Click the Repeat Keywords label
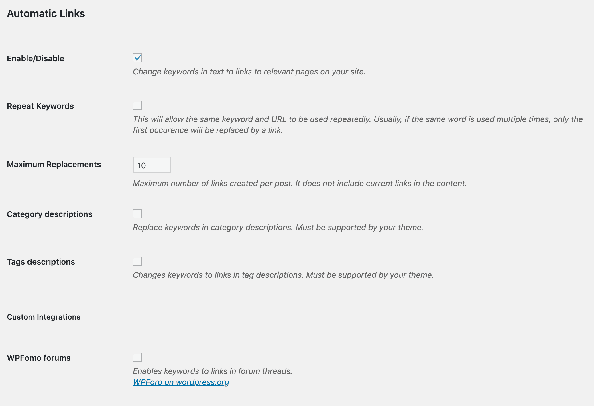The image size is (594, 406). pos(40,106)
